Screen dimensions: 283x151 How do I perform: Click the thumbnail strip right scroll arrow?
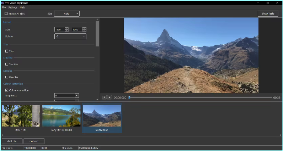click(x=281, y=135)
